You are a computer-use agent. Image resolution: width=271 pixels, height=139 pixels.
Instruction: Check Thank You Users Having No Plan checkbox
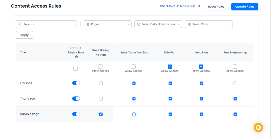101,99
